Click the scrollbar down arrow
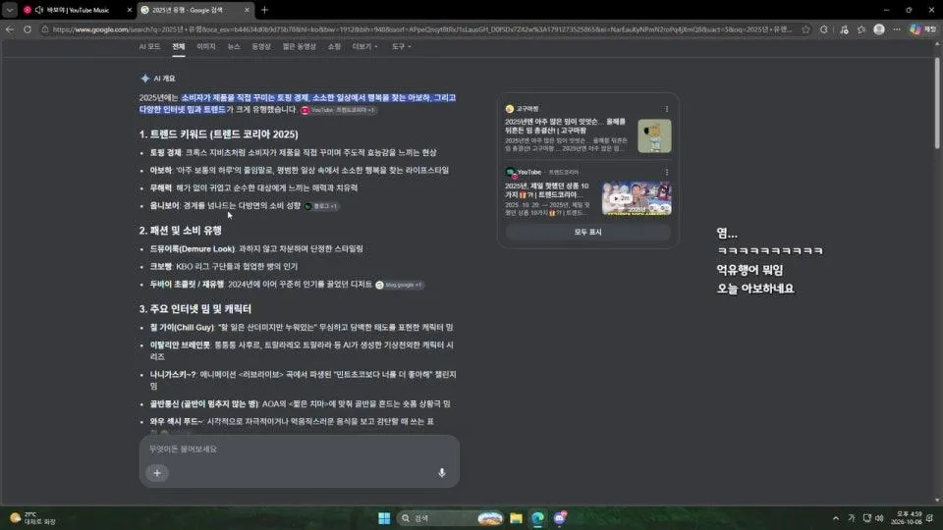This screenshot has height=530, width=943. pyautogui.click(x=937, y=500)
